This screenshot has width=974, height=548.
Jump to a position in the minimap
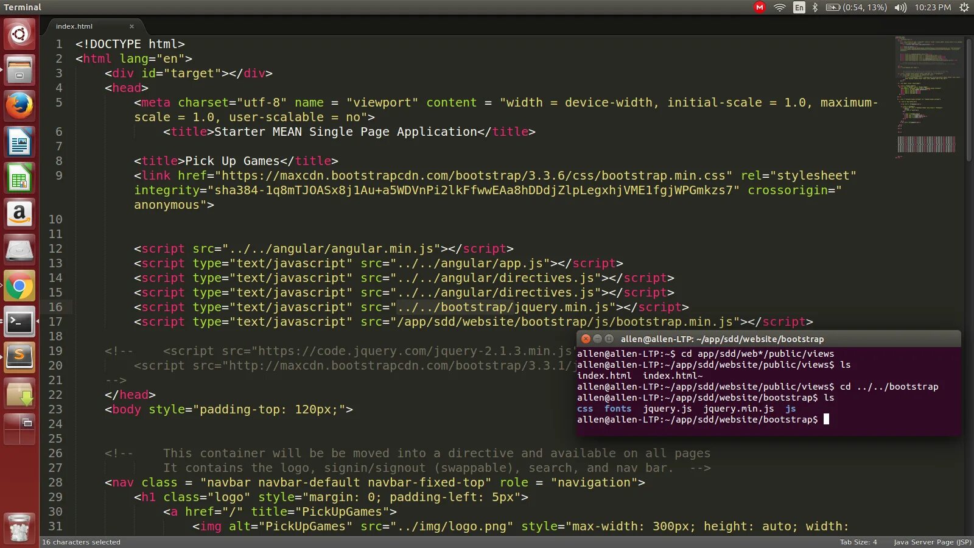(x=928, y=97)
